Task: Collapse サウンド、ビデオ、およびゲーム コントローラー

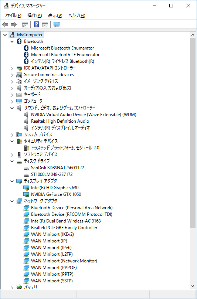Action: coord(12,108)
